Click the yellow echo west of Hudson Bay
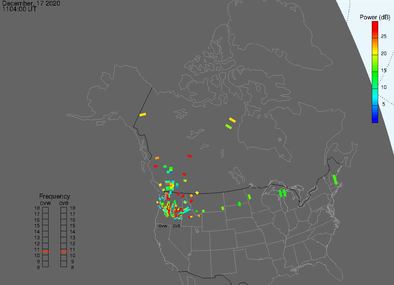 pos(233,120)
